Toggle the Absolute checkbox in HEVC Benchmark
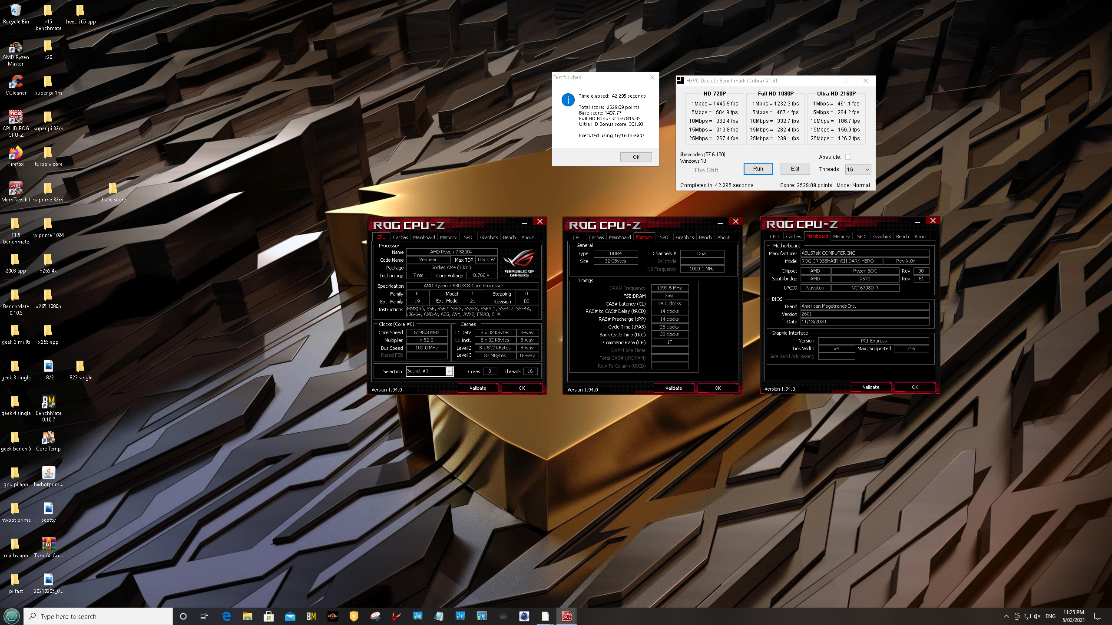The width and height of the screenshot is (1112, 625). pos(848,157)
